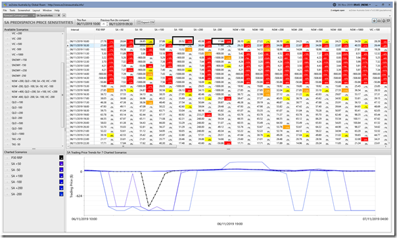Viewport: 397px width, 238px height.
Task: Open the NEM time dropdown in title bar
Action: tap(370, 5)
